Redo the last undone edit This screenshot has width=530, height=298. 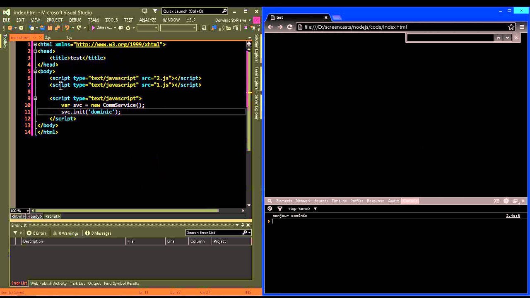pos(79,28)
